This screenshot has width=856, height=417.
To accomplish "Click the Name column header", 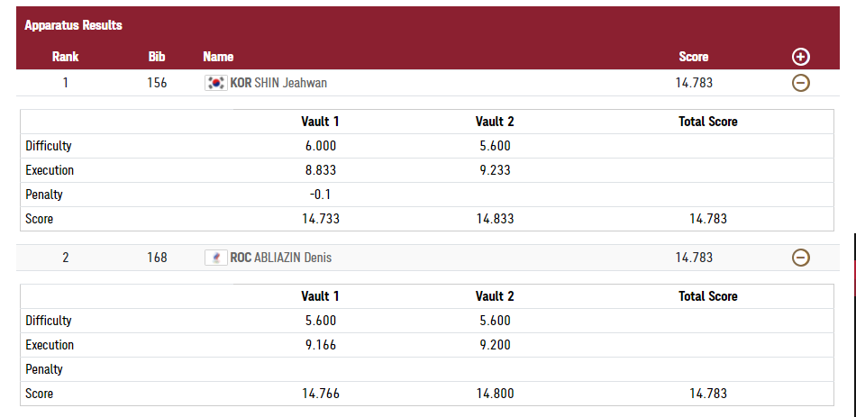I will click(x=218, y=57).
